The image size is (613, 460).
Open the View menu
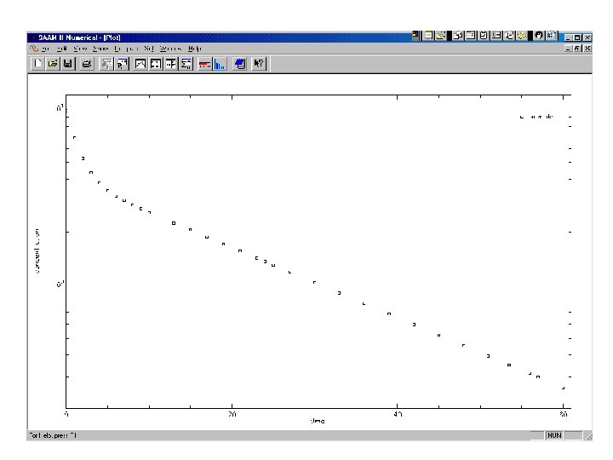coord(80,49)
